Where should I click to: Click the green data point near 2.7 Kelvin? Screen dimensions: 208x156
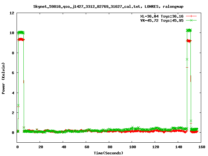18,105
